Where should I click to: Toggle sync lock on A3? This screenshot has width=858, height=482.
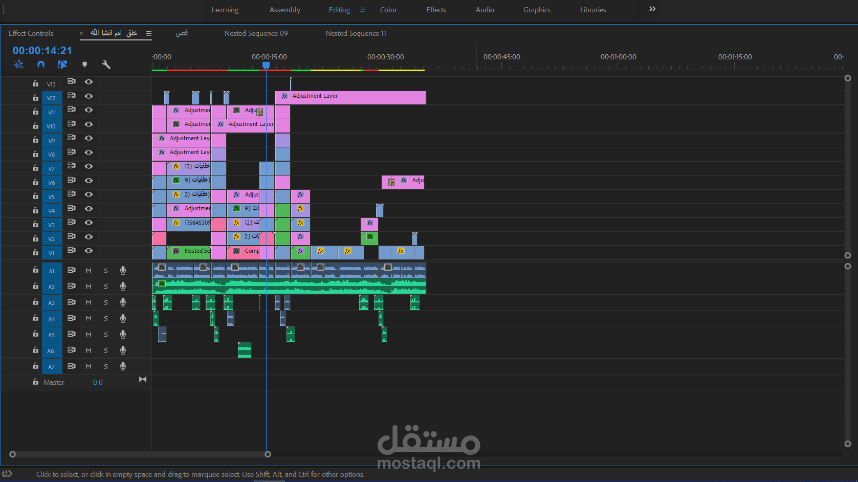point(72,302)
